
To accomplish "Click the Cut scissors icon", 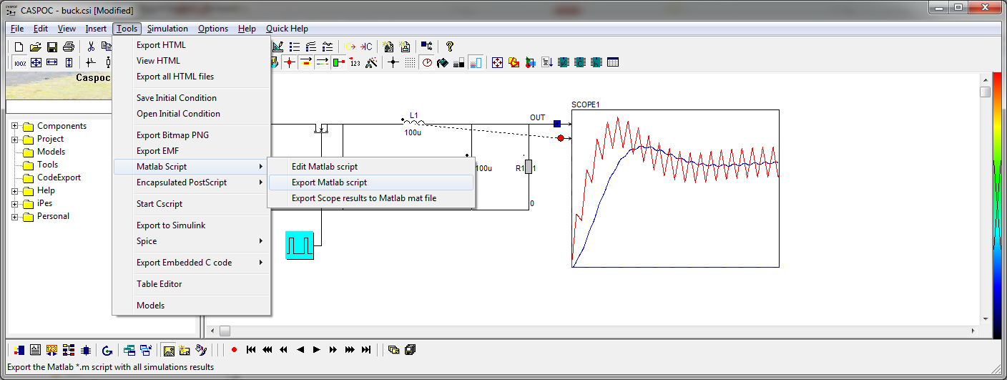I will [x=91, y=47].
